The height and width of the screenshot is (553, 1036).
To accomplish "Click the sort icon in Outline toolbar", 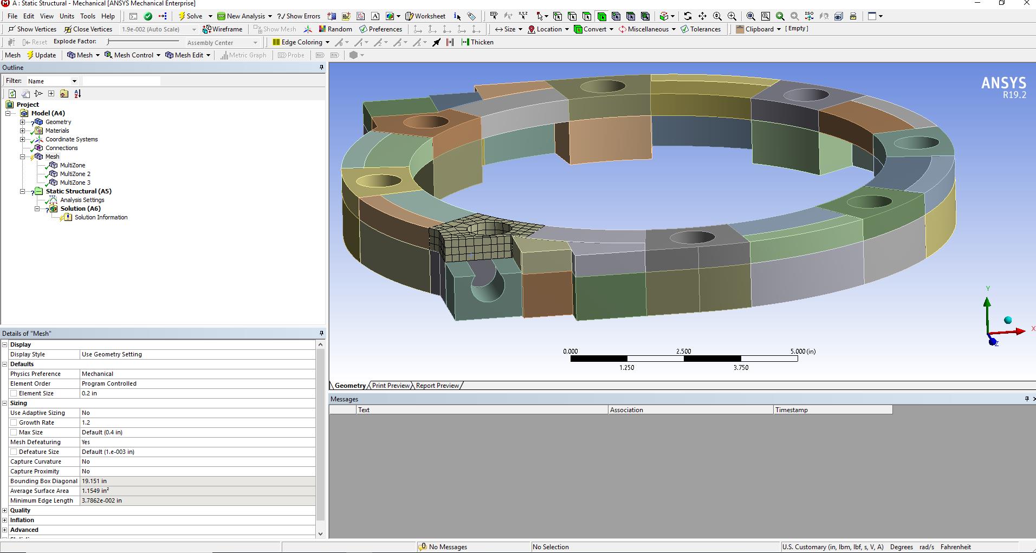I will [77, 94].
